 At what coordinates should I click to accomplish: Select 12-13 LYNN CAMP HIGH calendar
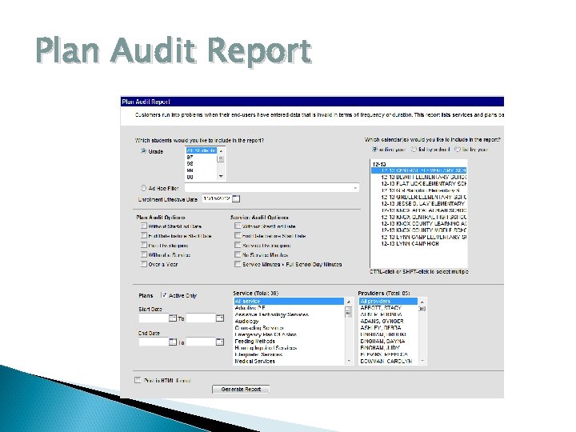(418, 243)
